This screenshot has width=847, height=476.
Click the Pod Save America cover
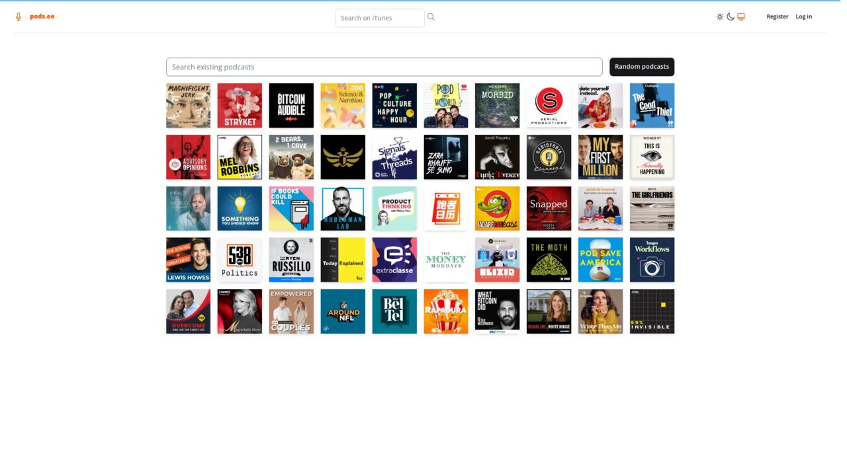[x=600, y=260]
